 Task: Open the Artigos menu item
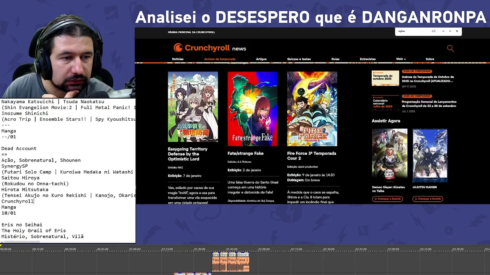(x=261, y=59)
